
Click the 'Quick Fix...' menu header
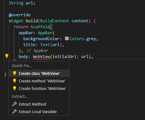[x=22, y=66]
